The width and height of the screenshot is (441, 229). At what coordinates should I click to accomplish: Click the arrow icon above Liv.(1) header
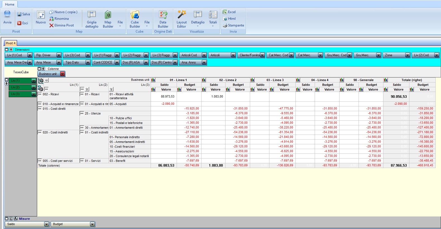pyautogui.click(x=47, y=80)
